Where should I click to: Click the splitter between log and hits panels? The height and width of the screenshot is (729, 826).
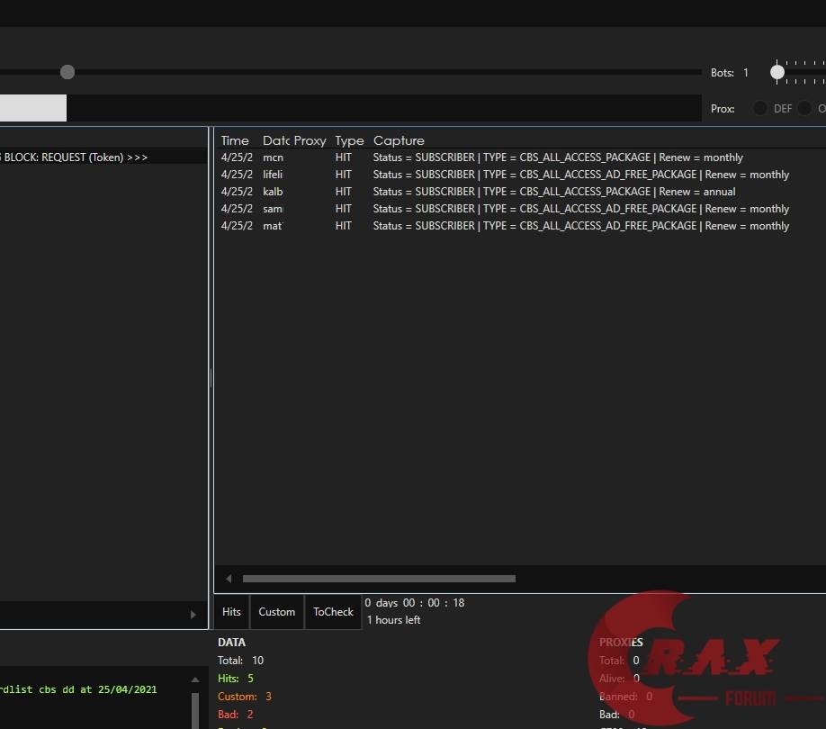point(211,378)
